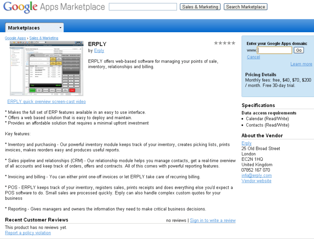
Task: Open the Sales & Marketing breadcrumb link
Action: tap(44, 38)
